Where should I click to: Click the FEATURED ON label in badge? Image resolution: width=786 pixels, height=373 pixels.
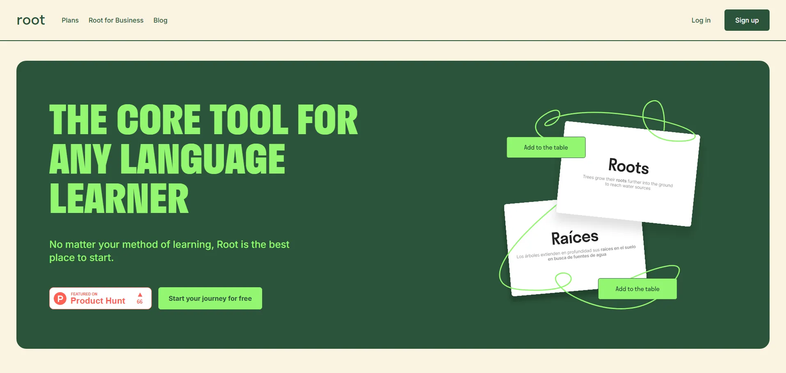(x=84, y=294)
